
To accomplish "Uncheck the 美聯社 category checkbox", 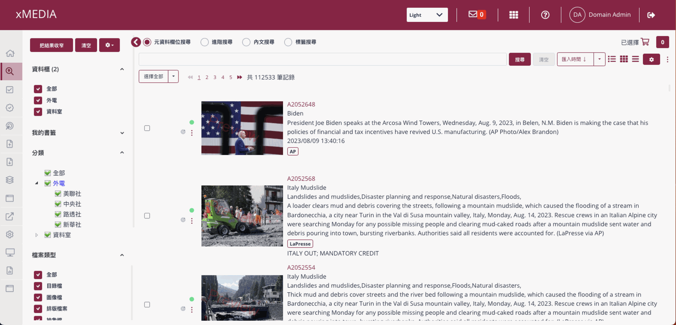I will click(58, 194).
